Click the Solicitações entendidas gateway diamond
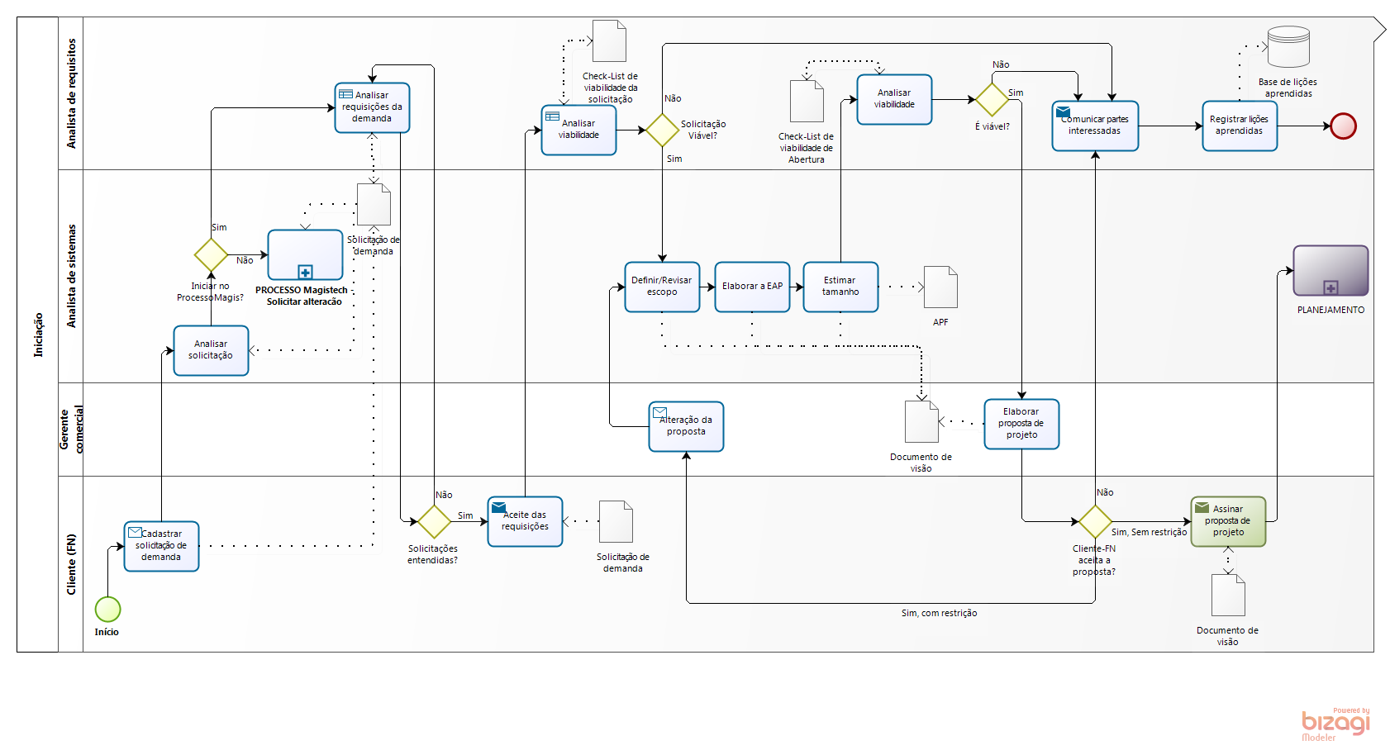This screenshot has width=1390, height=750. pyautogui.click(x=434, y=522)
